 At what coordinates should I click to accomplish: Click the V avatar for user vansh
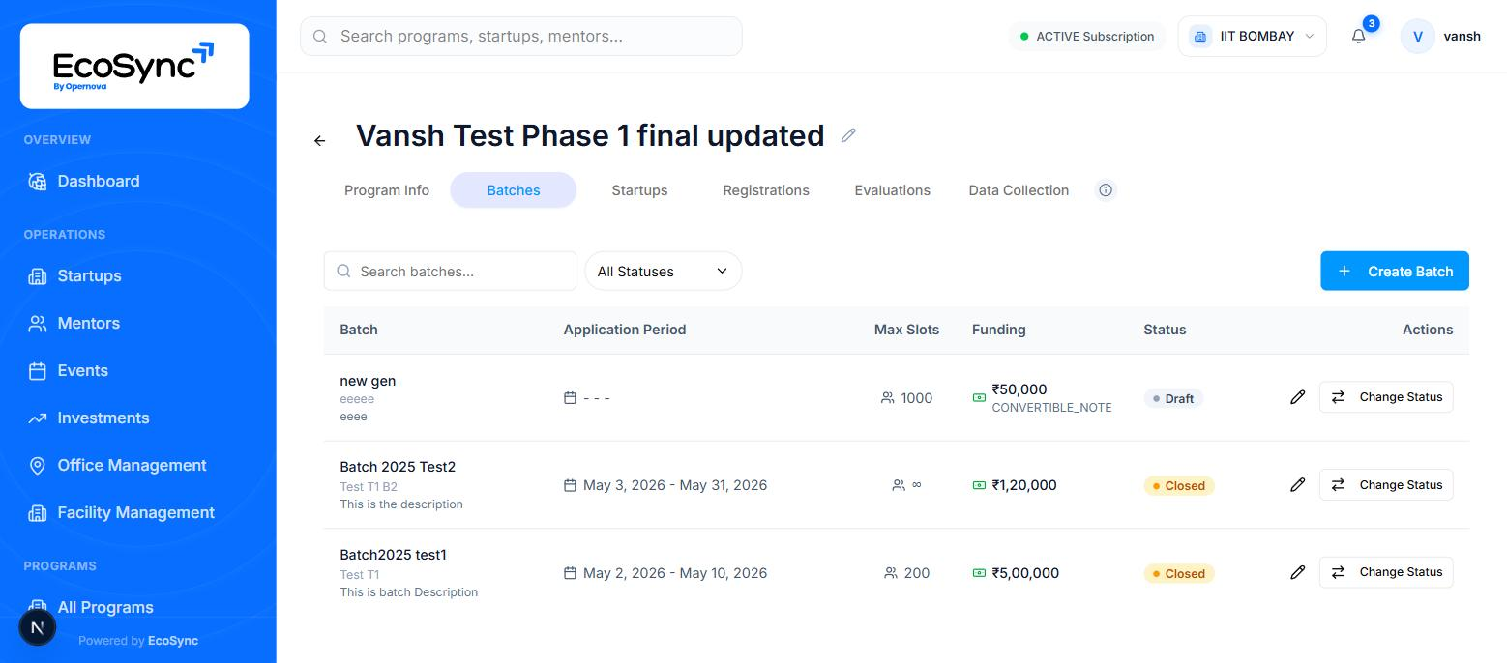1417,37
